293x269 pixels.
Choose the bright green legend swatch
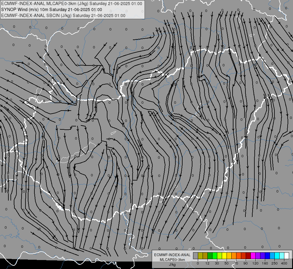click(215, 256)
